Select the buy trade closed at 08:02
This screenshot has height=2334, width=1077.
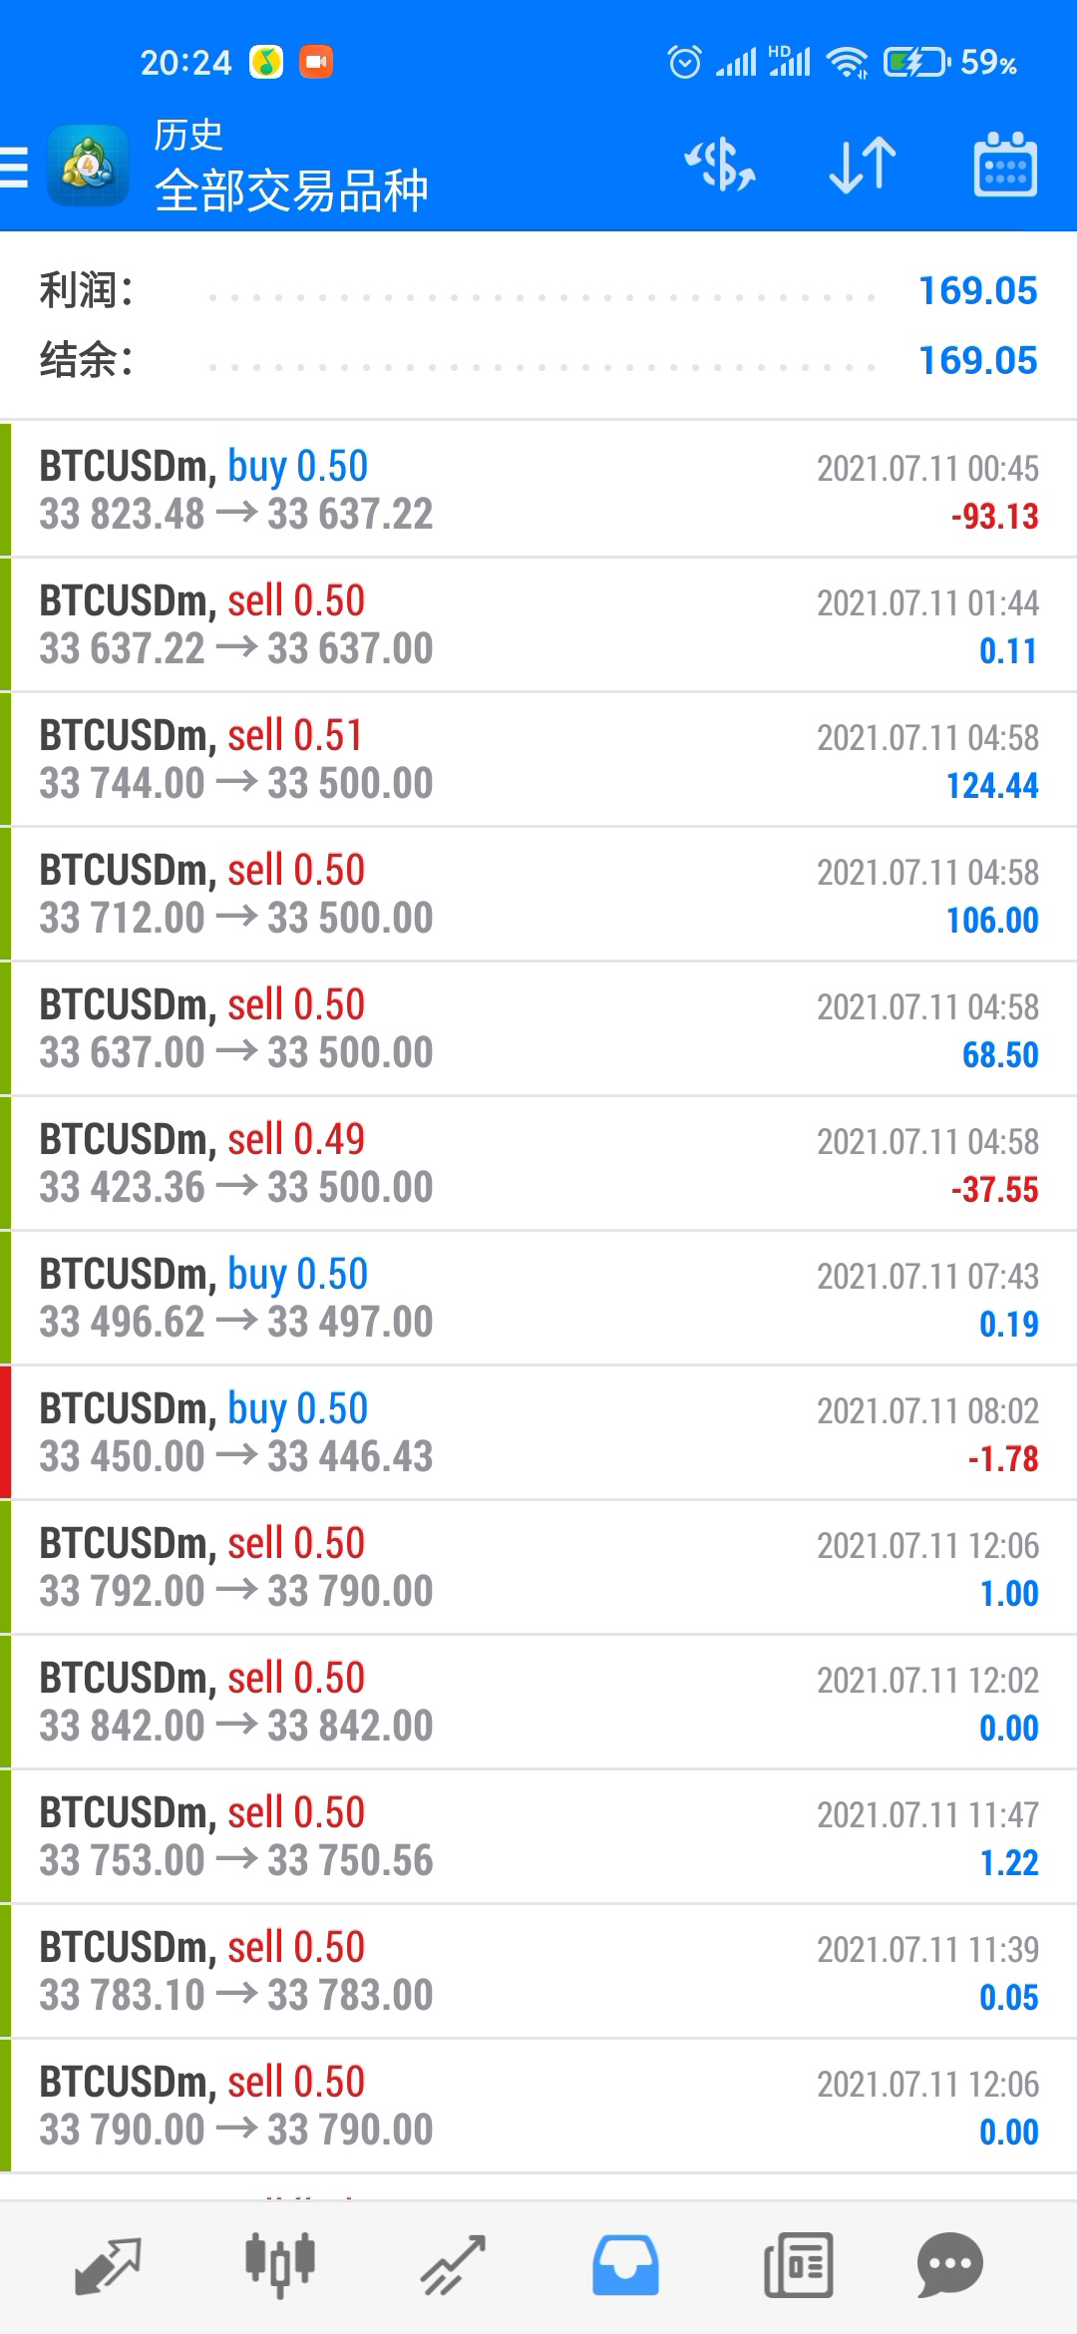(x=538, y=1432)
